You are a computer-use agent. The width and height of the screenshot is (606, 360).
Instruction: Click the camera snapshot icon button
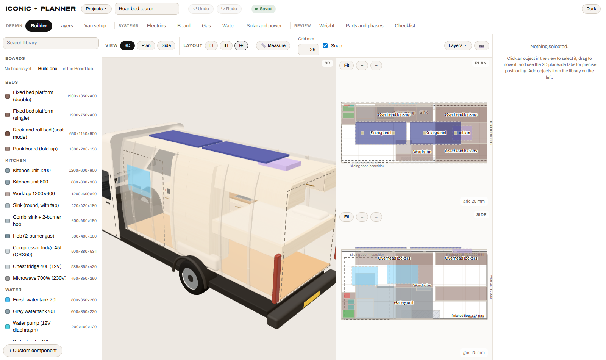coord(482,46)
